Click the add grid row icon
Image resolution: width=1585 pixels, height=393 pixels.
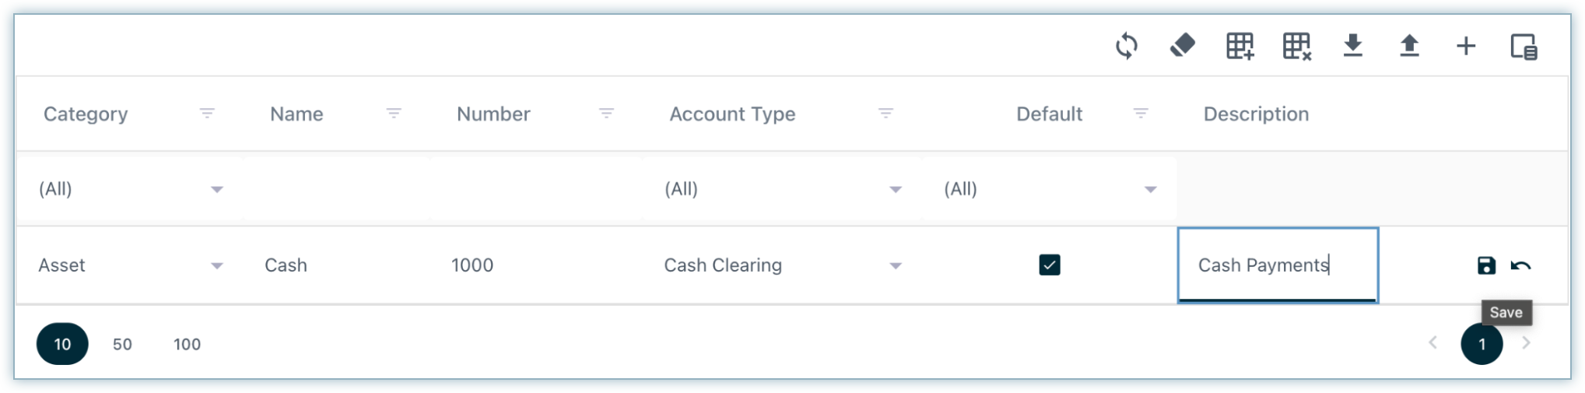click(x=1240, y=46)
